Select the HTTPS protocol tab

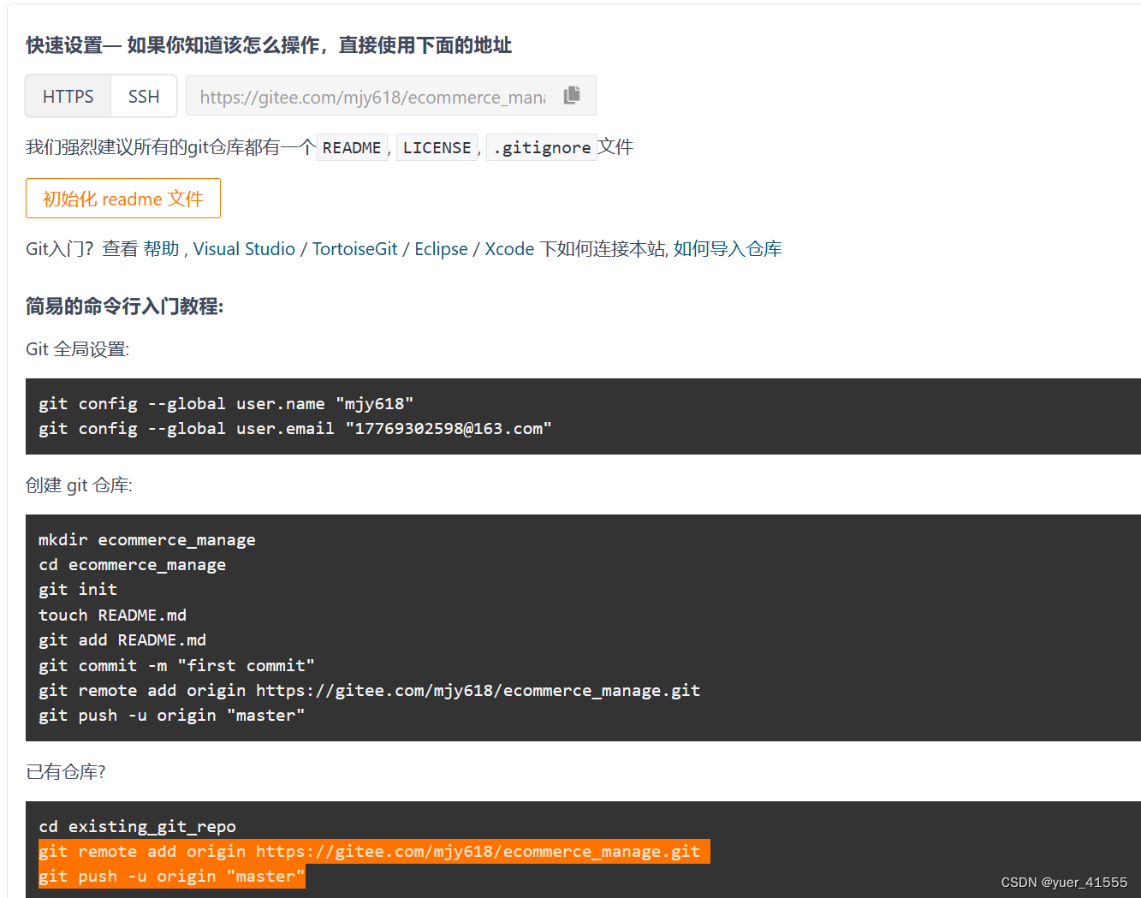tap(68, 96)
